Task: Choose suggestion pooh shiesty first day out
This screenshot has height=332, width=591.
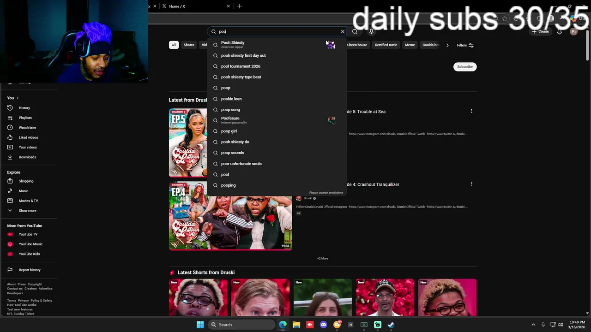Action: click(277, 55)
